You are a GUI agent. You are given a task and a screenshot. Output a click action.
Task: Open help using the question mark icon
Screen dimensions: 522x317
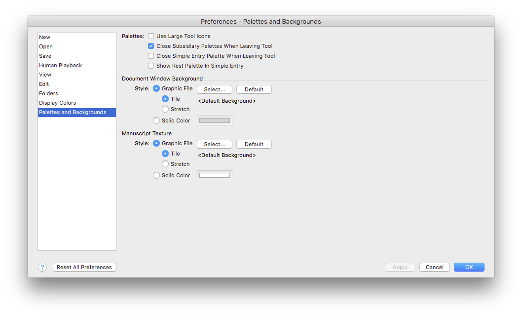coord(42,267)
